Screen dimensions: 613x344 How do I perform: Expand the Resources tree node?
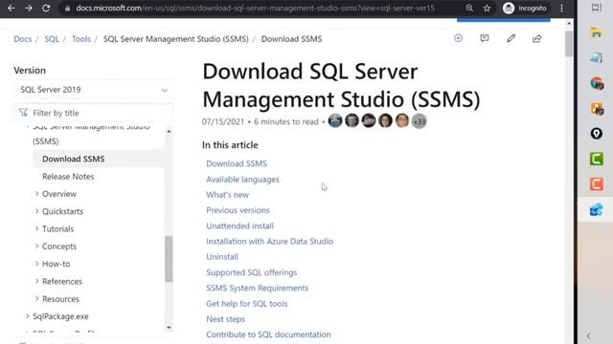coord(36,299)
